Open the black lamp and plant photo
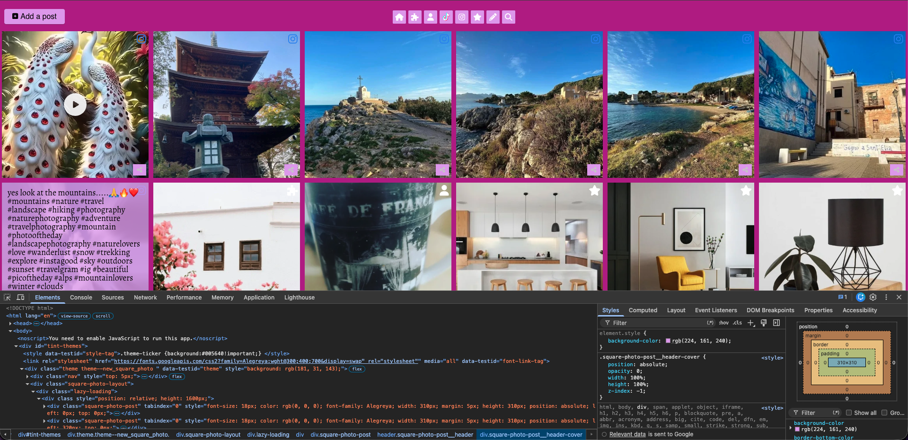This screenshot has height=440, width=908. click(x=832, y=237)
